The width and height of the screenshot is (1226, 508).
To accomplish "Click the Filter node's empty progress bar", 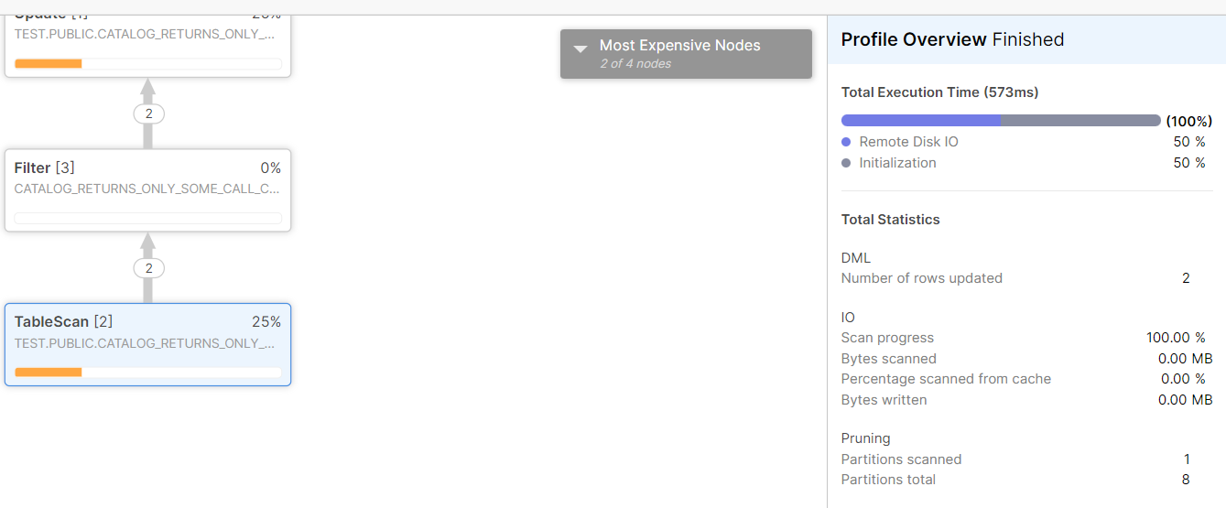I will (x=147, y=218).
